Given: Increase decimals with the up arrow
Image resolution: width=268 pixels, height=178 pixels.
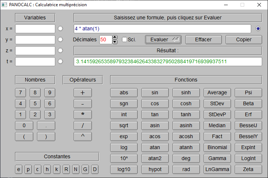Looking at the screenshot, I should (x=115, y=37).
